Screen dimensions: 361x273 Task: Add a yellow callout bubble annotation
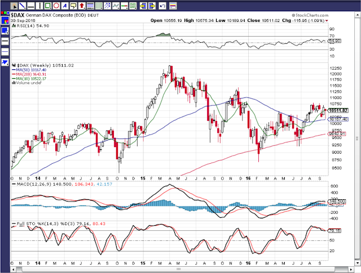[73, 6]
